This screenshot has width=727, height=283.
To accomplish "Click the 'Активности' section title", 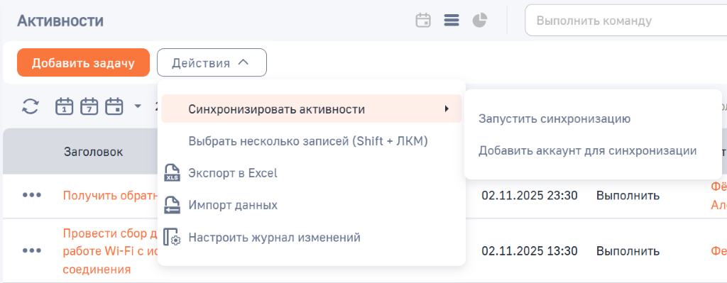I will click(x=60, y=21).
